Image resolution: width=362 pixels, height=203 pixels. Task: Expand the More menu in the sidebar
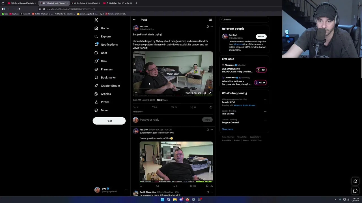coord(101,110)
